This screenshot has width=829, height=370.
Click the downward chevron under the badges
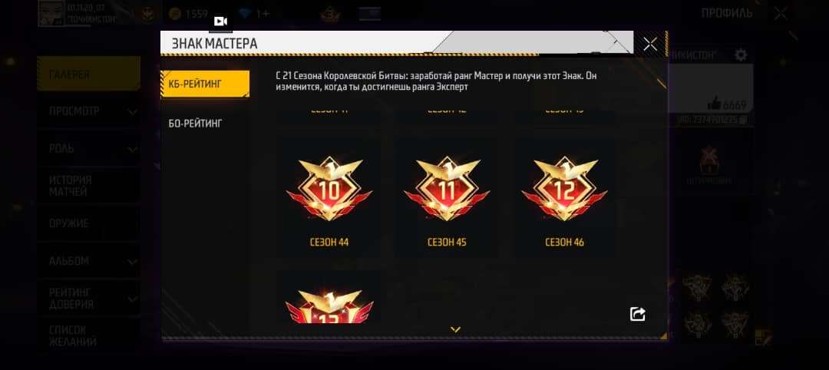[455, 330]
